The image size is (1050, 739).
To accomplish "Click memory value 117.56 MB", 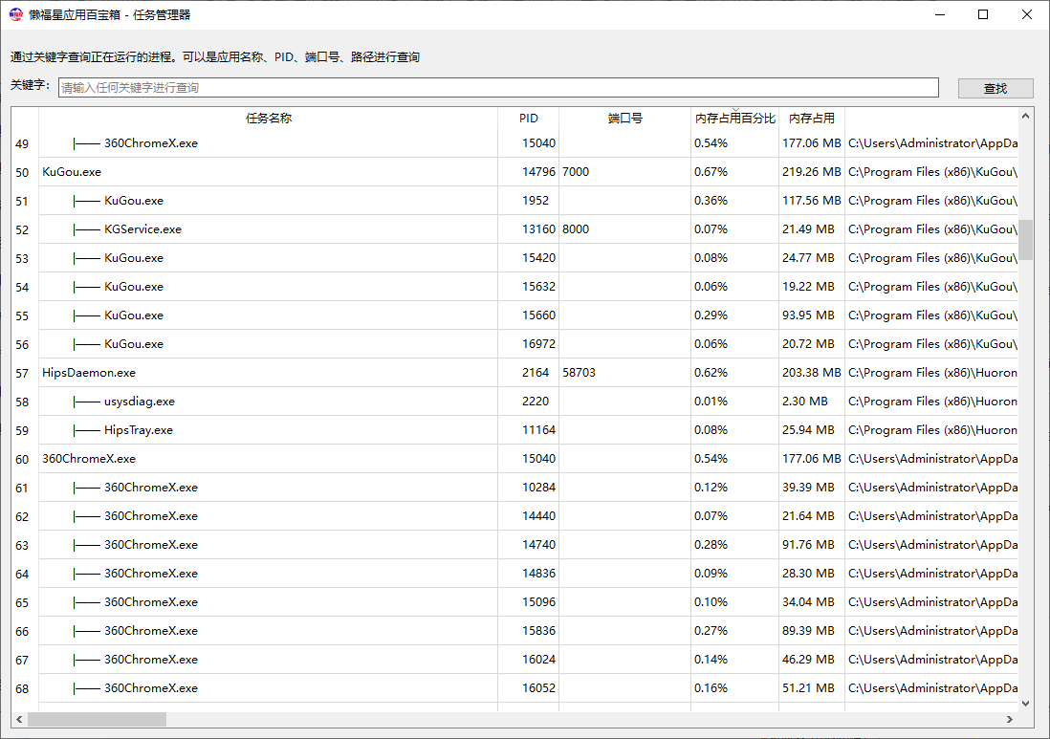I will (x=811, y=201).
